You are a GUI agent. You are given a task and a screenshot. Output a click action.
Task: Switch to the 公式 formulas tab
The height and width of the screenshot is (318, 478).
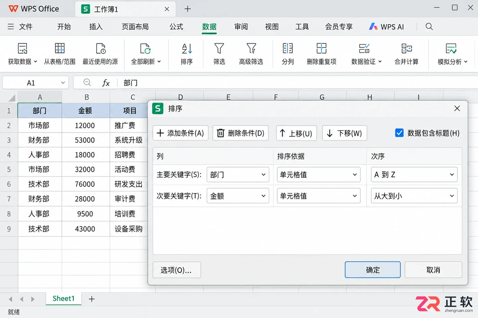pos(176,27)
